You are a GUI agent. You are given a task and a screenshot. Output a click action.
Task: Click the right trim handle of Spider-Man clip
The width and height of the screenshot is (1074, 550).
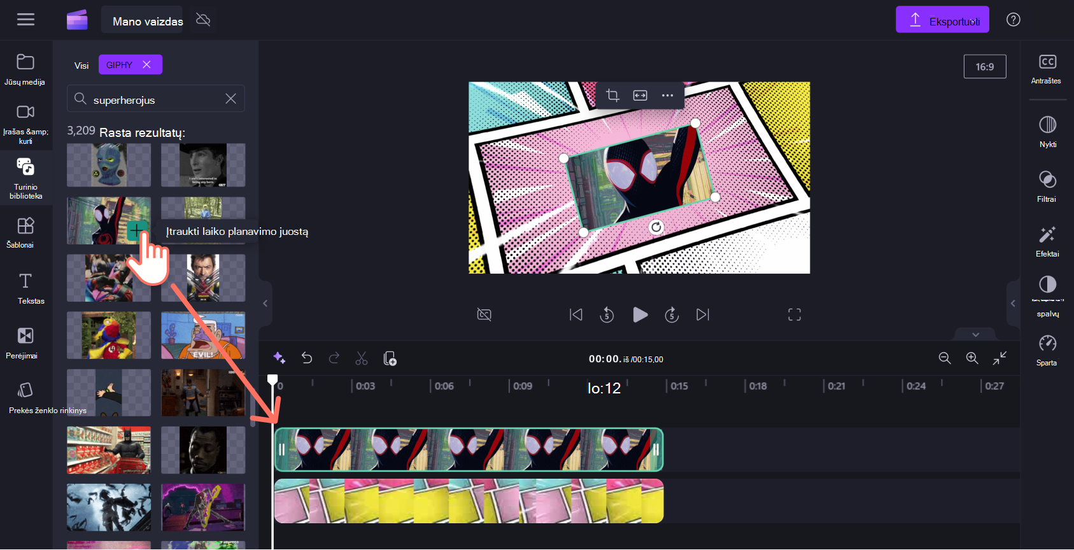click(656, 449)
